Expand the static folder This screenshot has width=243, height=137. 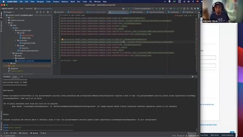point(13,56)
